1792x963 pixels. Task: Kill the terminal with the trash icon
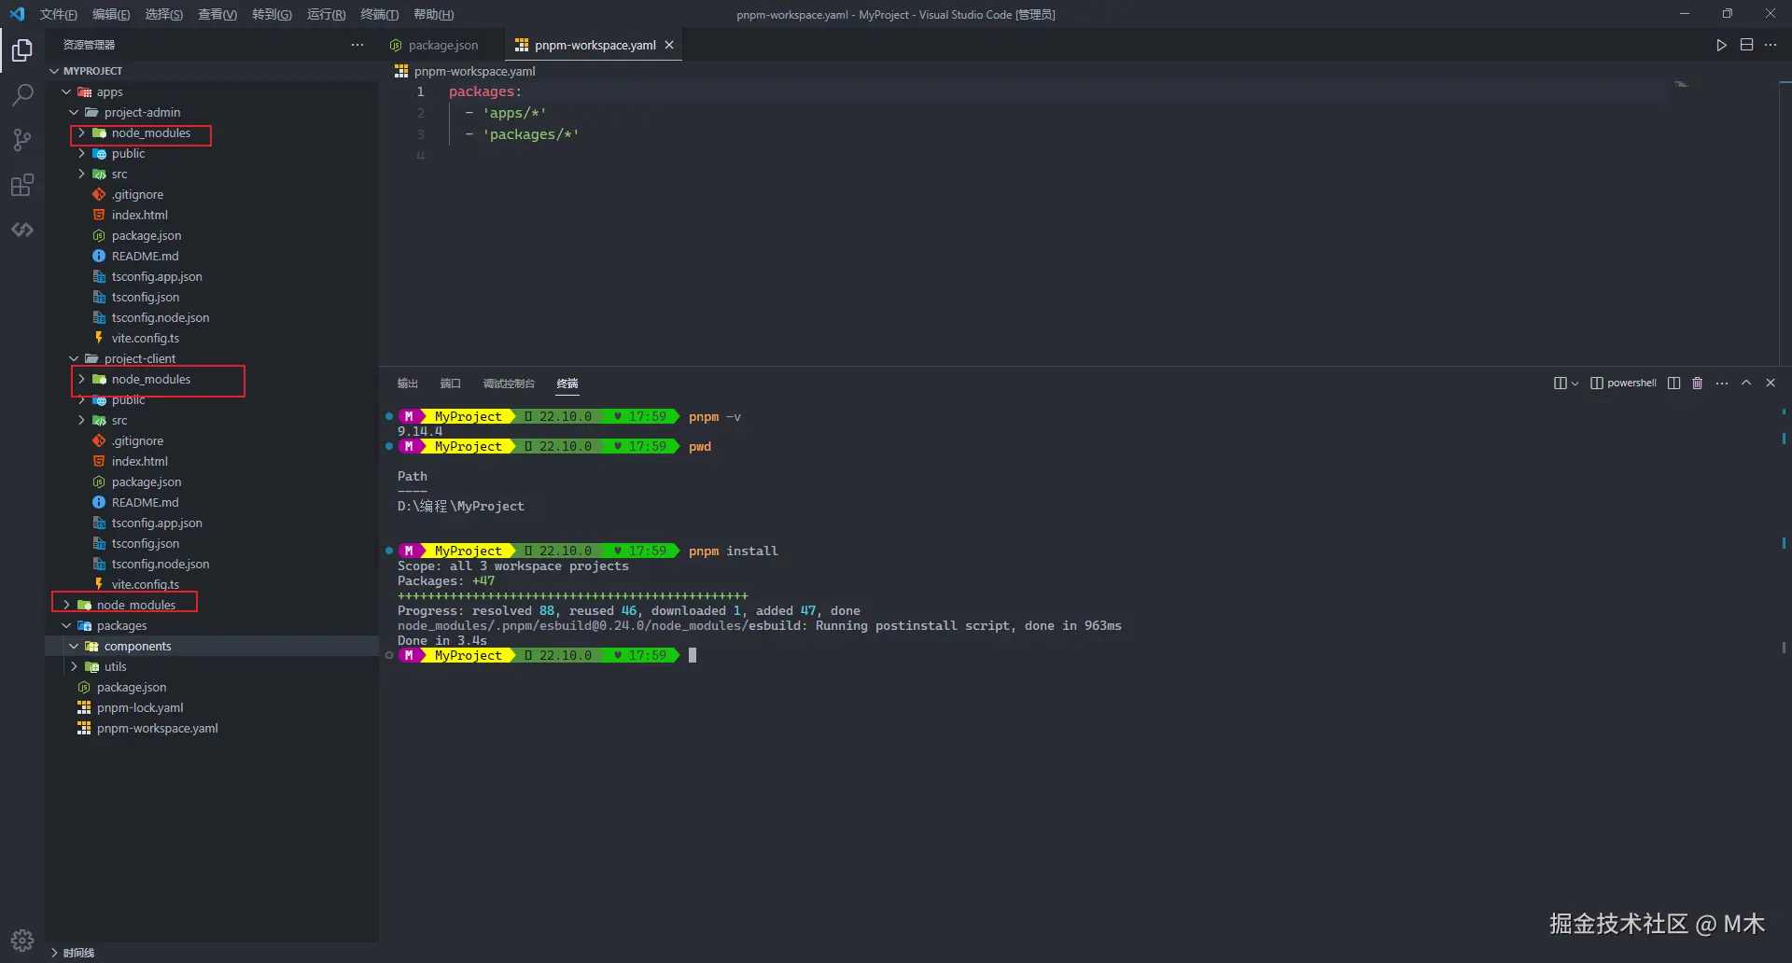[x=1698, y=384]
